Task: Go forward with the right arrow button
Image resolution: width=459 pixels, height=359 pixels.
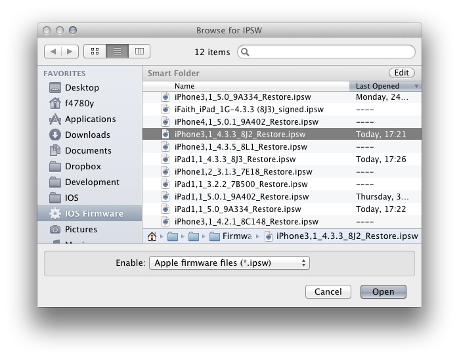Action: coord(70,51)
